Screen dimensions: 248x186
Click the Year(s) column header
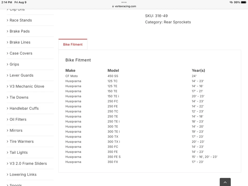point(198,71)
